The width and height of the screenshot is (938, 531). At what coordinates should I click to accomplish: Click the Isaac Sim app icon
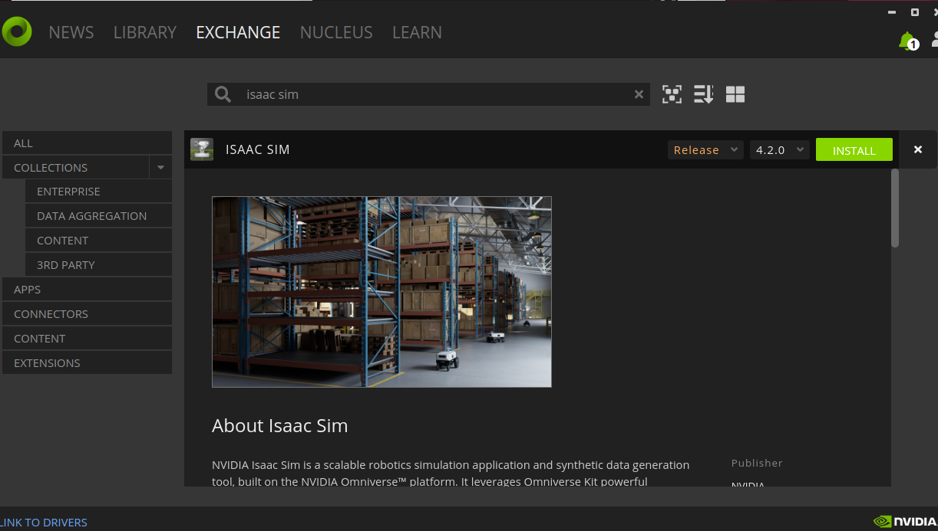[202, 149]
